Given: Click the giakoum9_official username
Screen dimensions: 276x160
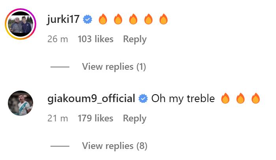Looking at the screenshot, I should tap(91, 98).
